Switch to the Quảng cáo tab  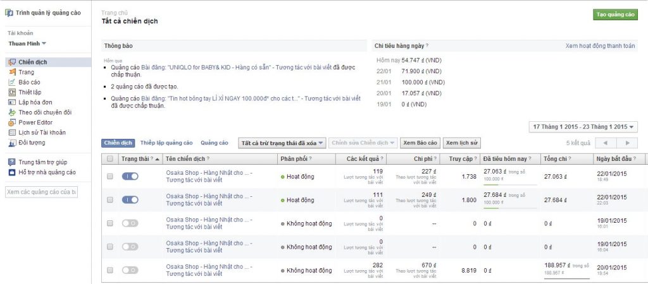click(x=214, y=143)
